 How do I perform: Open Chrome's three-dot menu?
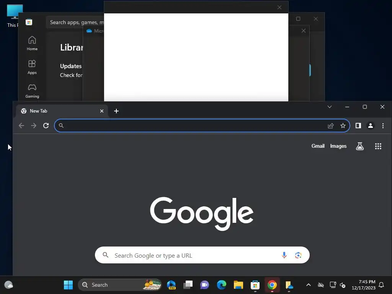(x=383, y=126)
